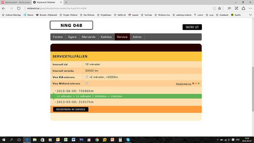Open the Edge Hub panel

[229, 9]
